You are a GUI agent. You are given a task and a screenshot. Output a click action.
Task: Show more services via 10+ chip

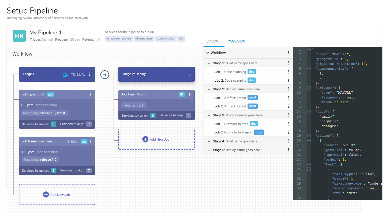point(181,39)
